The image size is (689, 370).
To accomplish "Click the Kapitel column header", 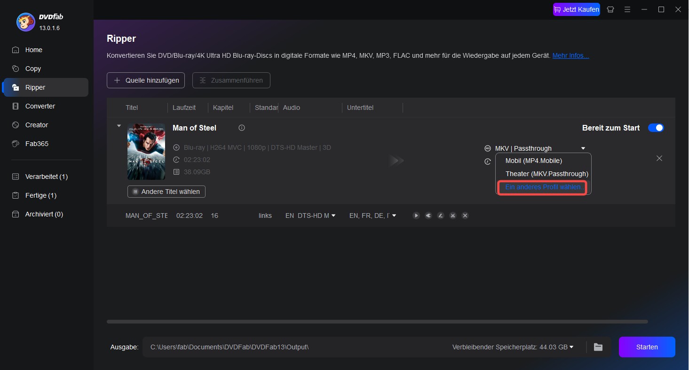I will [223, 108].
